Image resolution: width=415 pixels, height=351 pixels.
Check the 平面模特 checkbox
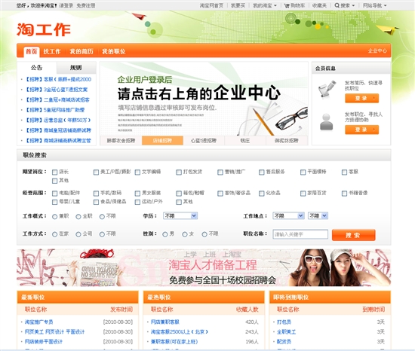pos(303,172)
